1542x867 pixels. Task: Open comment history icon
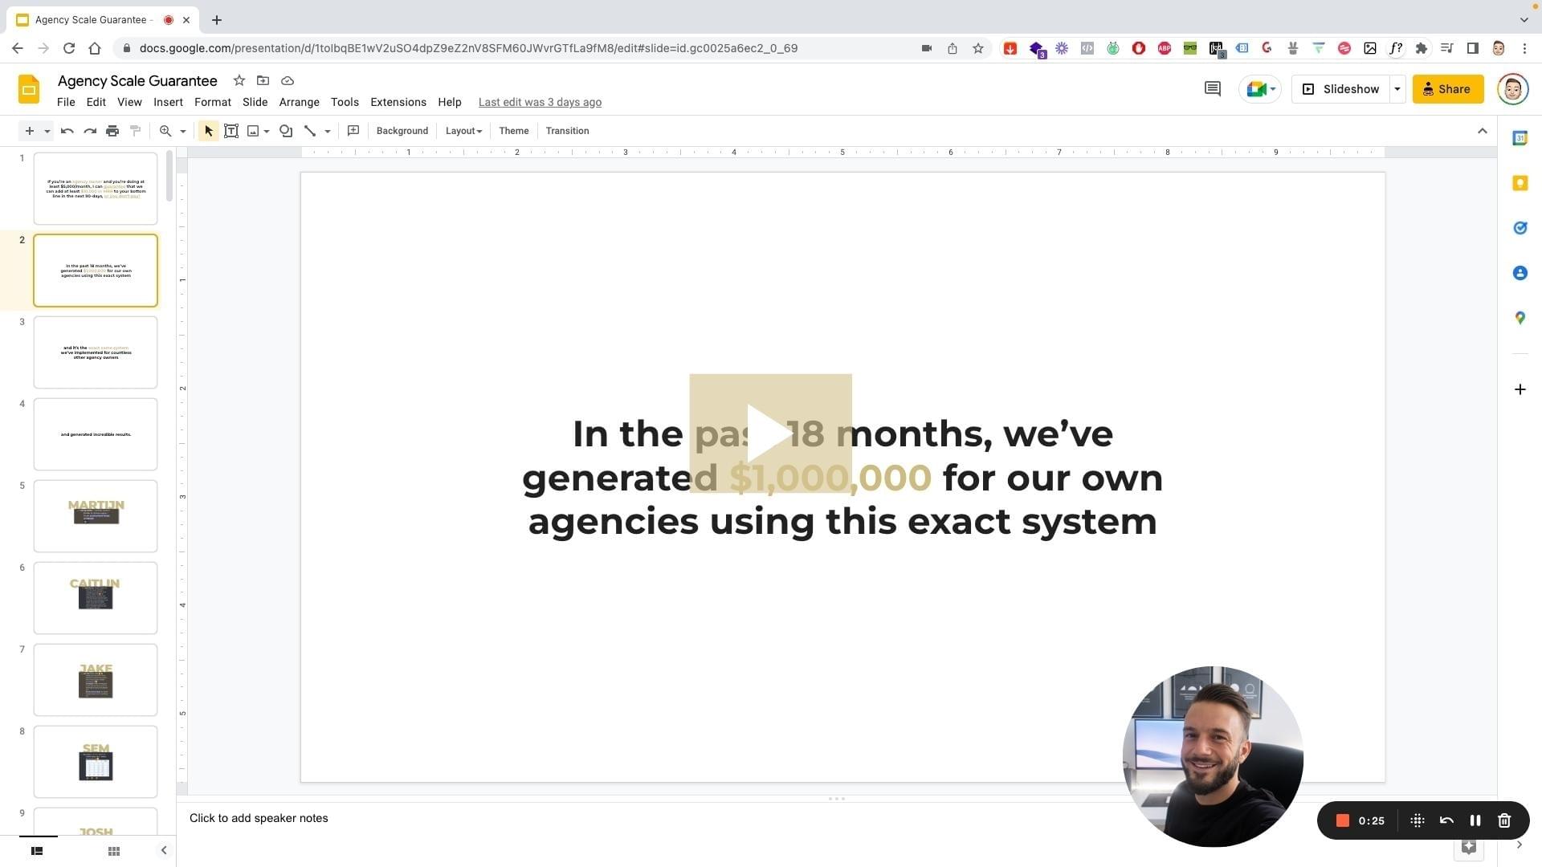[1213, 89]
